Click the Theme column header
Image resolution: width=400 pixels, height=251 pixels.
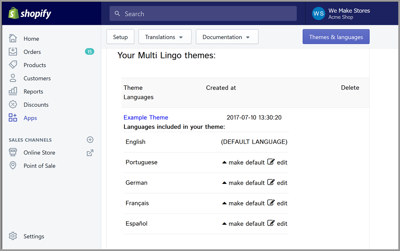point(133,88)
